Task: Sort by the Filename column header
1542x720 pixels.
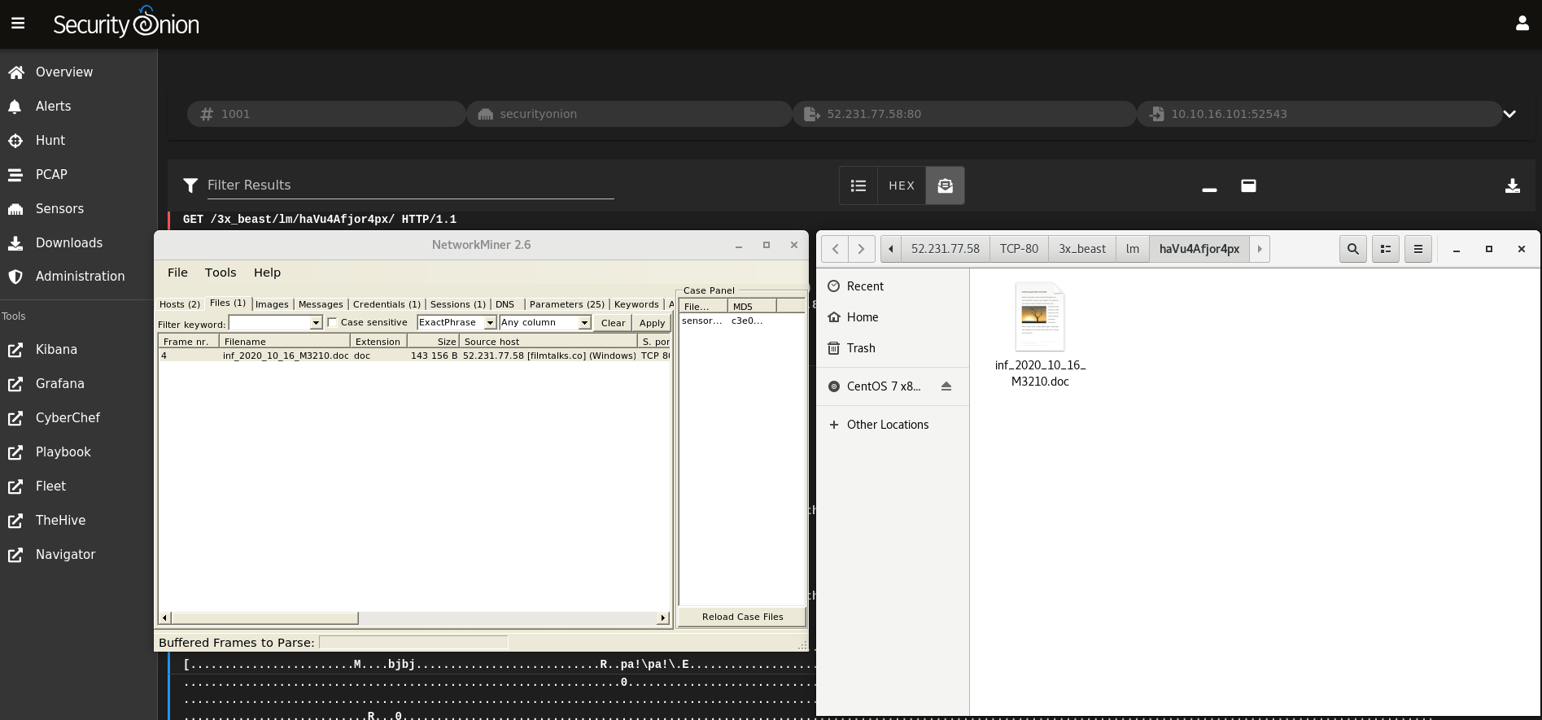Action: (285, 342)
